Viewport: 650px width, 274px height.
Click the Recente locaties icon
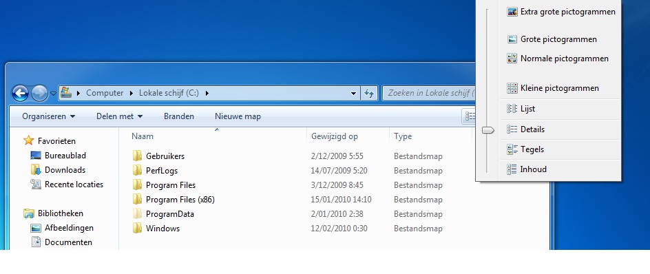pos(36,184)
